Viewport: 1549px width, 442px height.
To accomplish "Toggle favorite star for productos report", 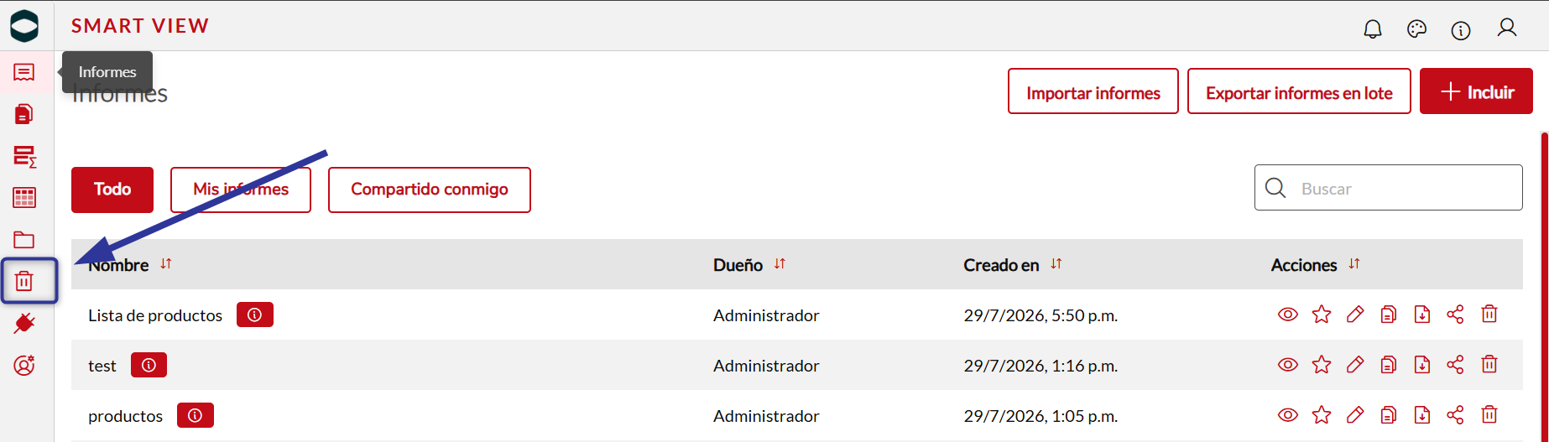I will point(1322,414).
